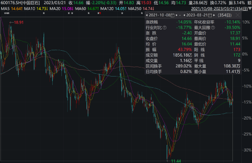
Task: Select the 成交量 value 1.16亿
Action: click(x=186, y=61)
